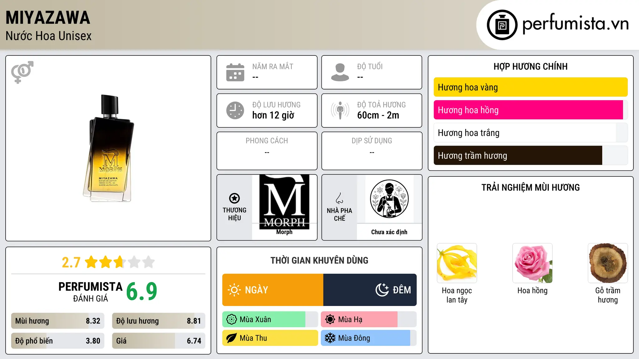
Task: Click the flower icon for Mùa Xuân
Action: tap(232, 319)
